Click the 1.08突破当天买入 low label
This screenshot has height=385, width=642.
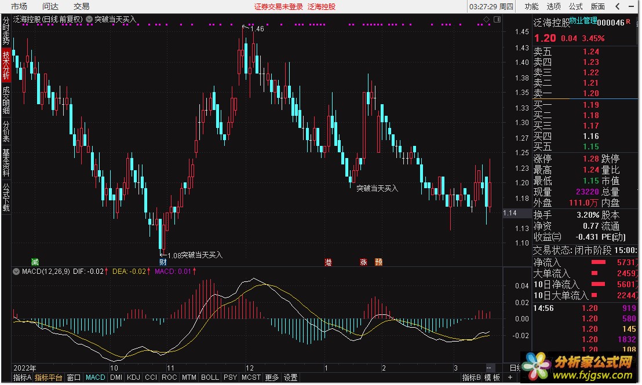(x=195, y=255)
